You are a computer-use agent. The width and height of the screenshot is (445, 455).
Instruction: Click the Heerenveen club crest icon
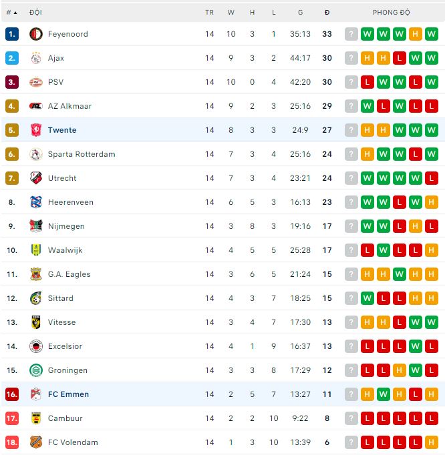pos(36,202)
